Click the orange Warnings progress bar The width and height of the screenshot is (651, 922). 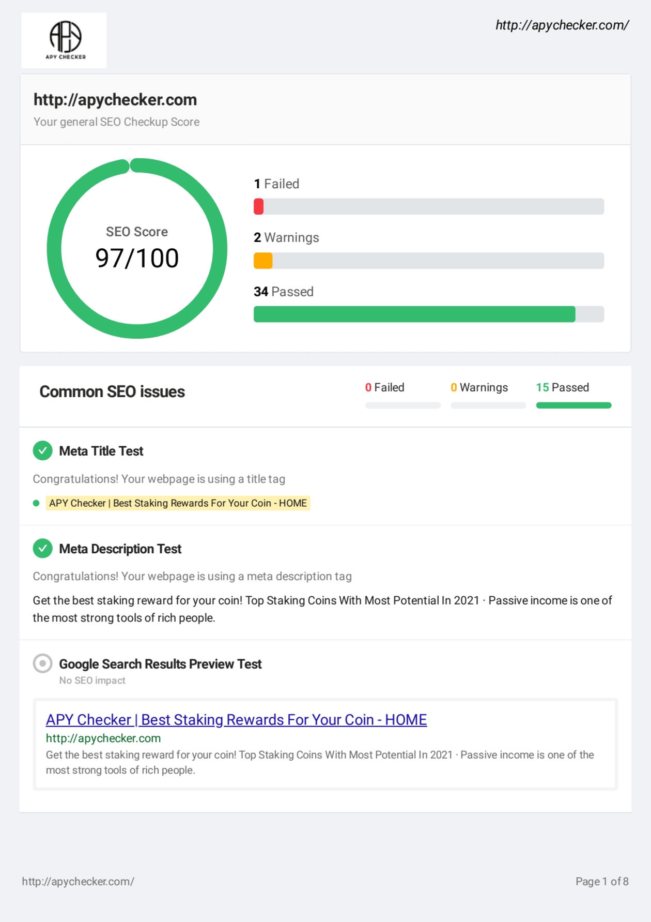point(263,261)
